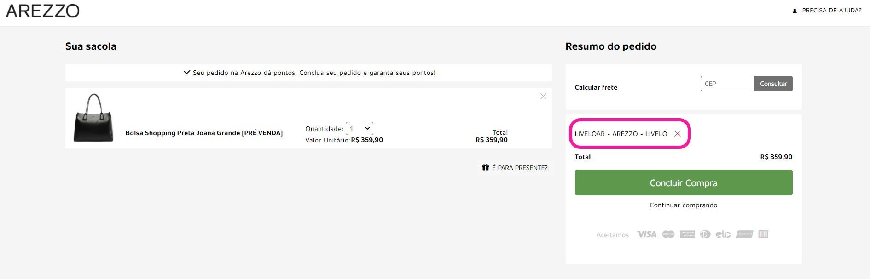The image size is (870, 279).
Task: Focus the CEP input field
Action: (727, 84)
